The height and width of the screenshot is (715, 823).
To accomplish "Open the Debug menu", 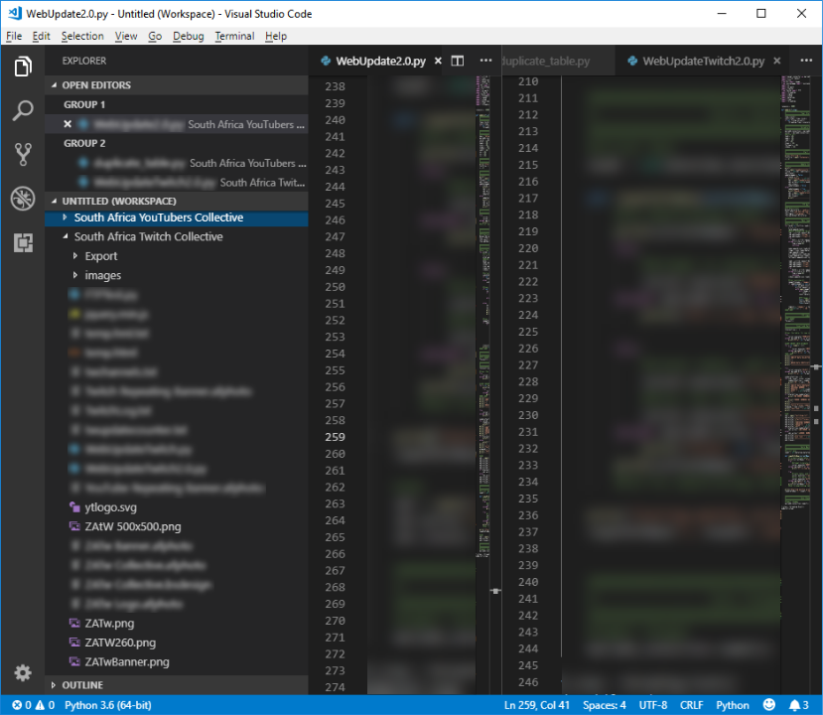I will (x=188, y=36).
